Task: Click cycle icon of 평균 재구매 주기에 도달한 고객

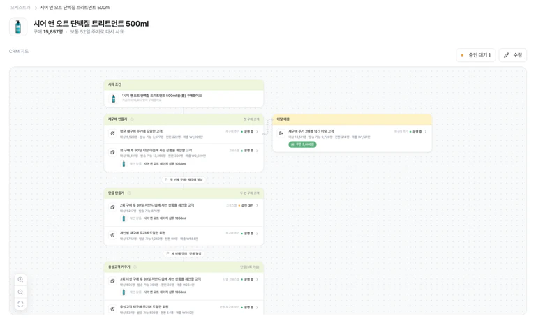Action: pos(112,133)
